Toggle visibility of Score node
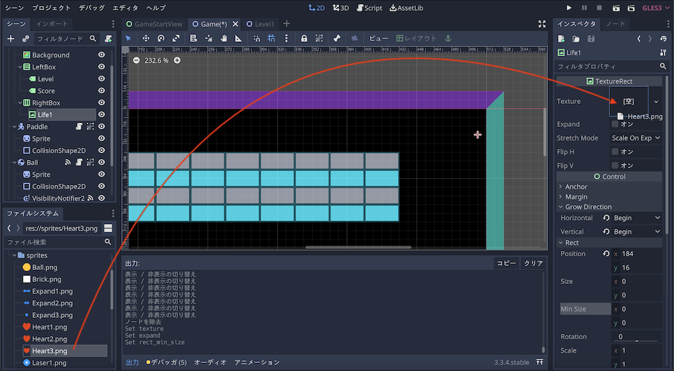Viewport: 674px width, 371px height. 102,91
